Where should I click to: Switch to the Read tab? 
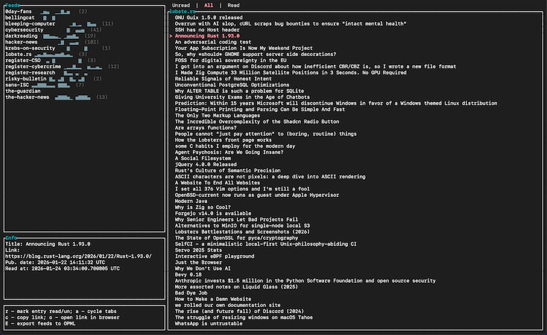tap(233, 5)
